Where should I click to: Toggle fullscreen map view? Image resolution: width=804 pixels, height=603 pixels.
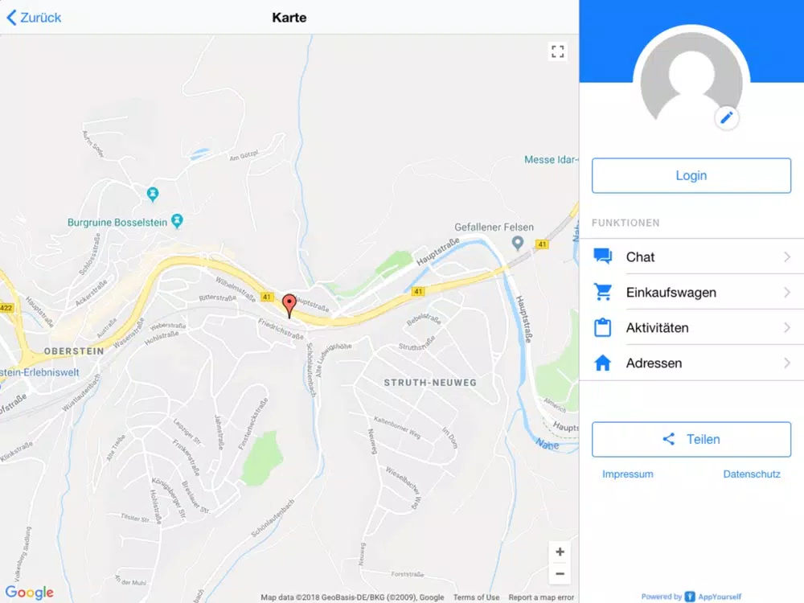point(557,51)
